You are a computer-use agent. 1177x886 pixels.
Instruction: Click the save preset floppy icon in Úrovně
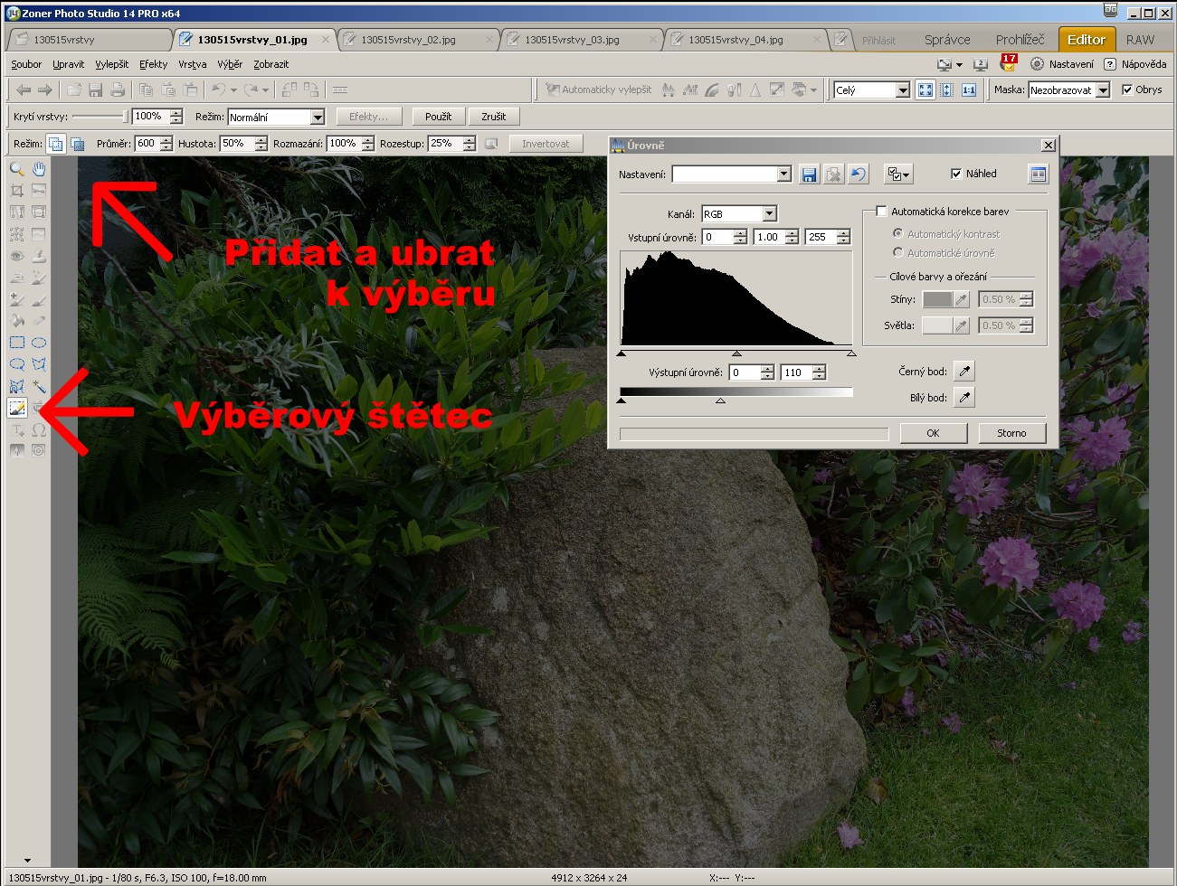(809, 174)
